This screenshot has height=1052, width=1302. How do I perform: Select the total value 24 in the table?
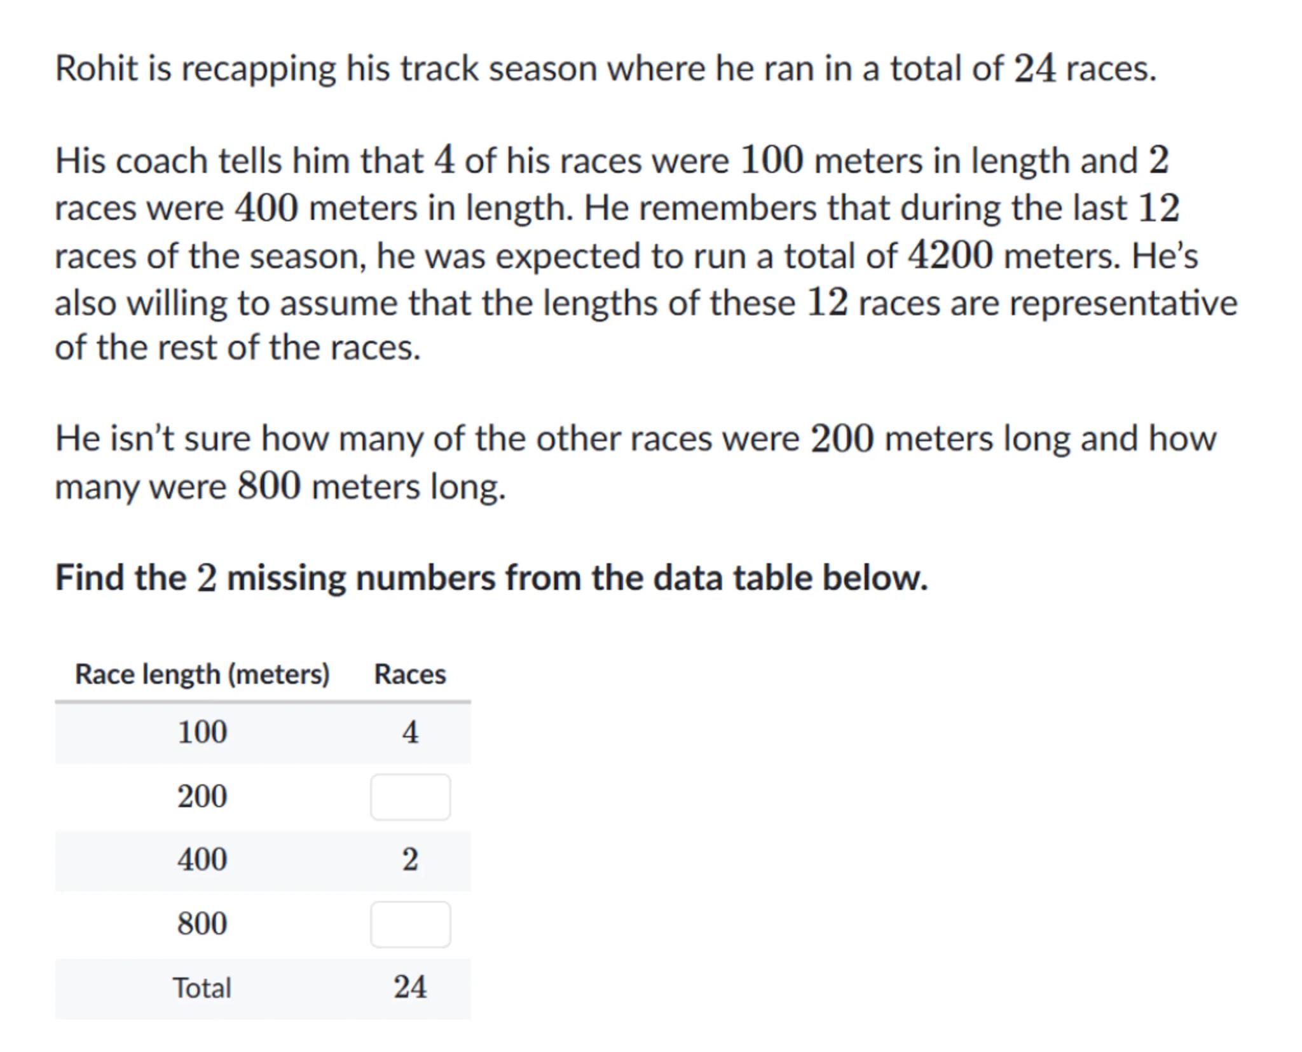(410, 988)
